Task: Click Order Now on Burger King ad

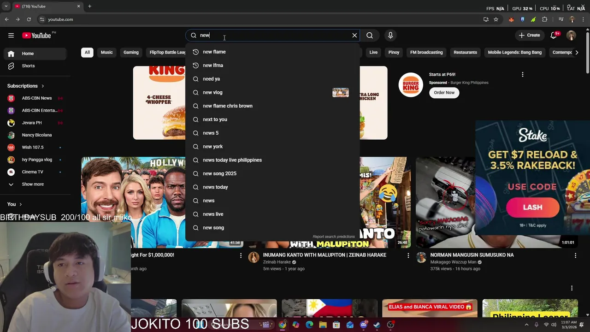Action: point(444,93)
